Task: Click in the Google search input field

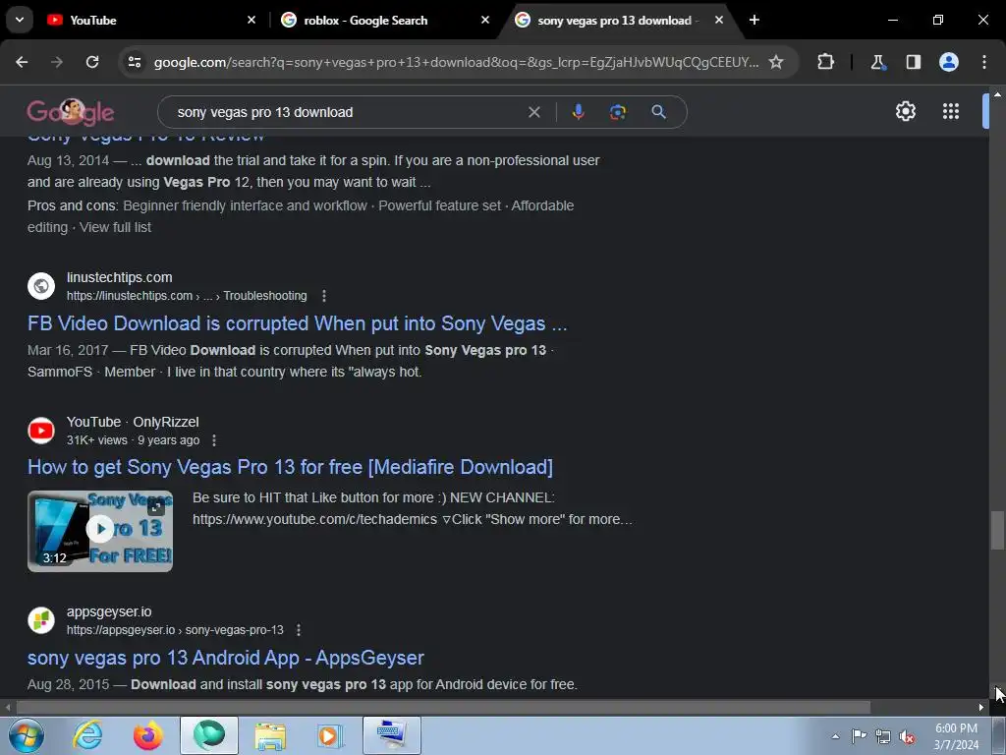Action: [x=347, y=112]
